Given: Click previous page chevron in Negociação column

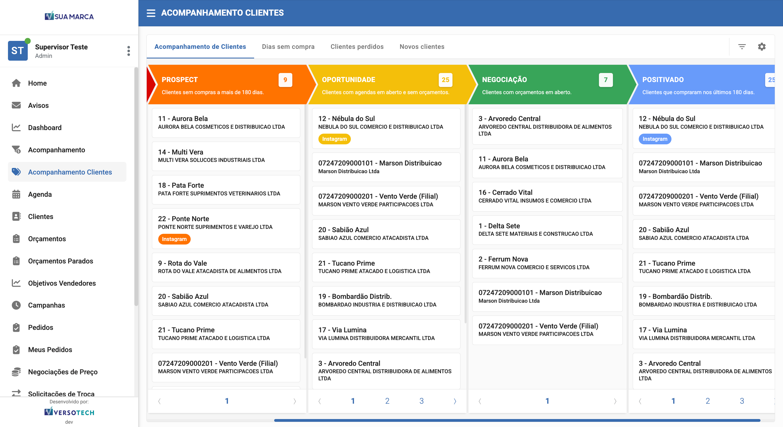Looking at the screenshot, I should (x=480, y=401).
